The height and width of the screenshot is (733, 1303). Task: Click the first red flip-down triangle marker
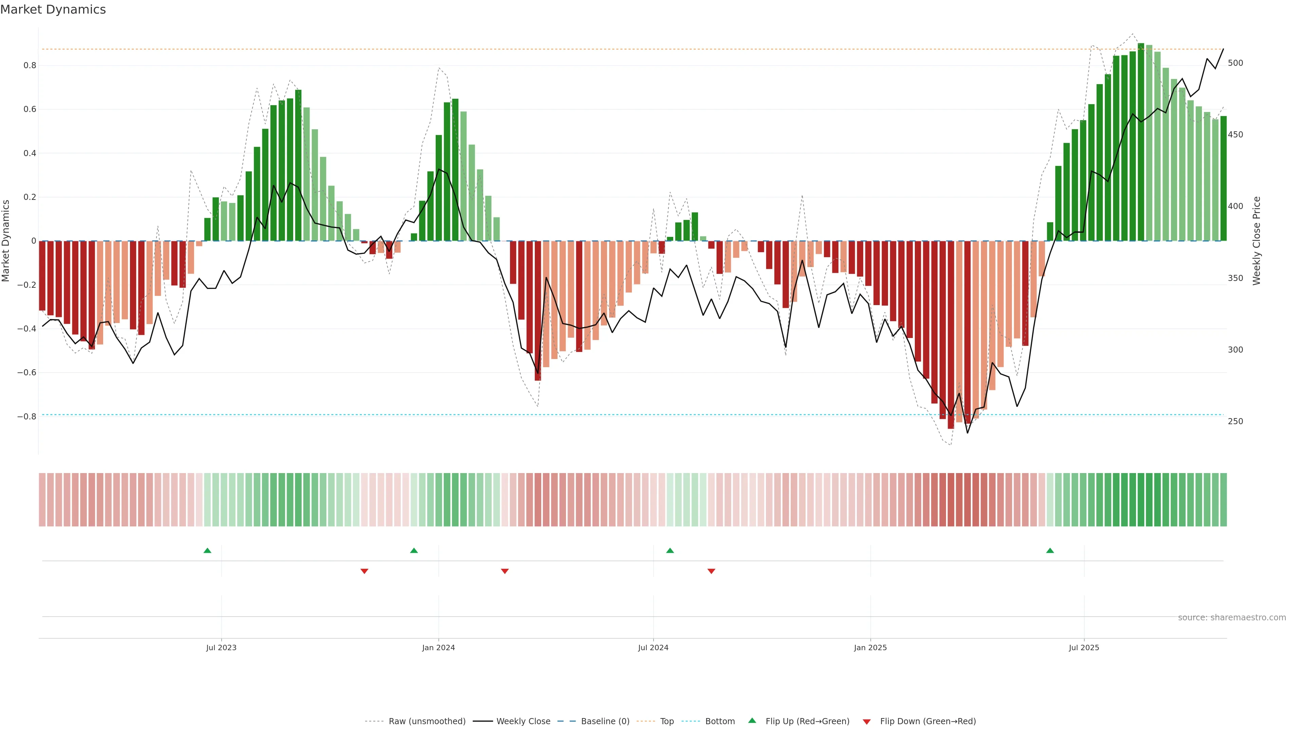tap(364, 571)
